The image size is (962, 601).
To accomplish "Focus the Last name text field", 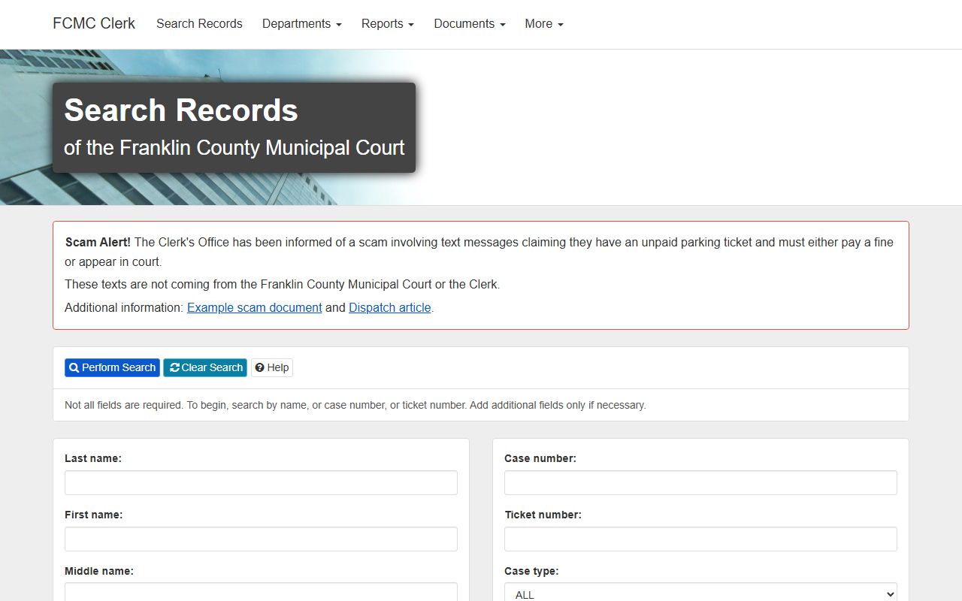I will pos(261,483).
